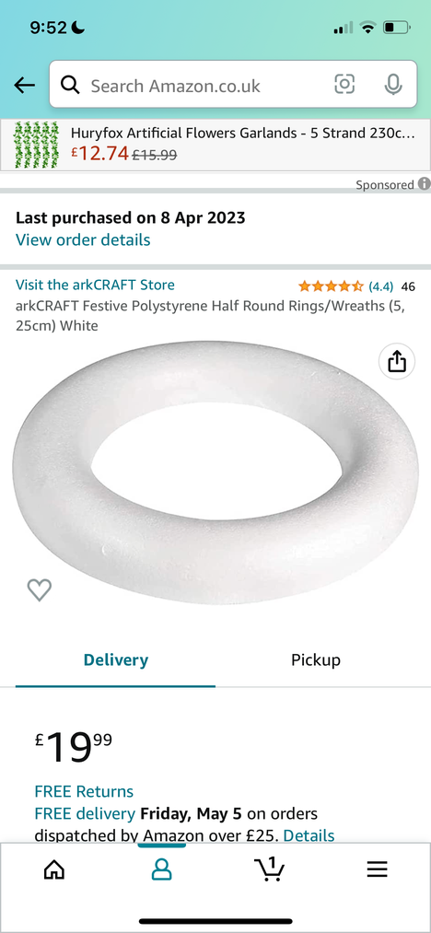Open Huryfox Artificial Flowers sponsored ad

[x=215, y=145]
